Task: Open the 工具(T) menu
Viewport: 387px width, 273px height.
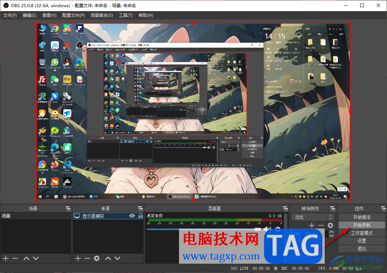Action: 126,15
